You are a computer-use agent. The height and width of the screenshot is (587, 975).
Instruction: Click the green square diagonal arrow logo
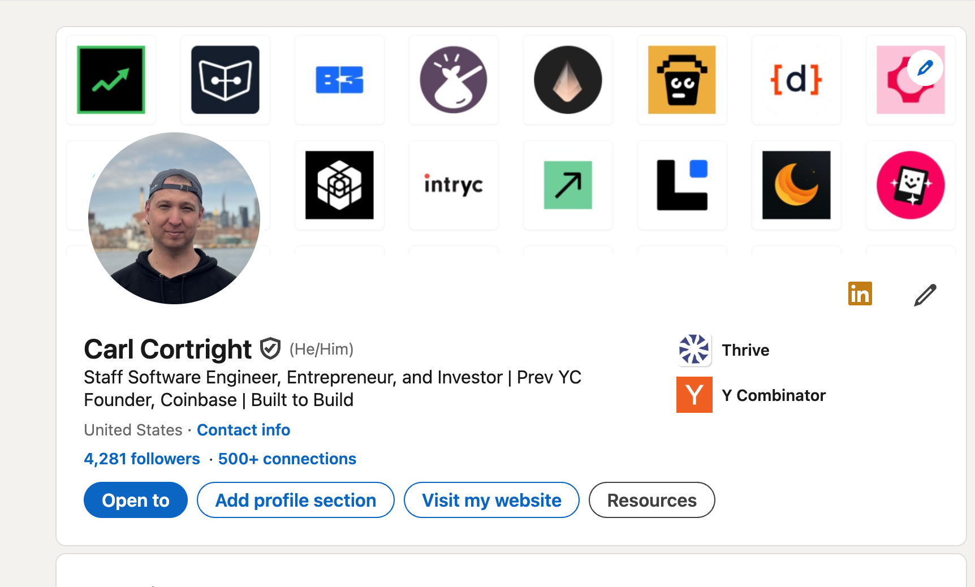[x=567, y=185]
